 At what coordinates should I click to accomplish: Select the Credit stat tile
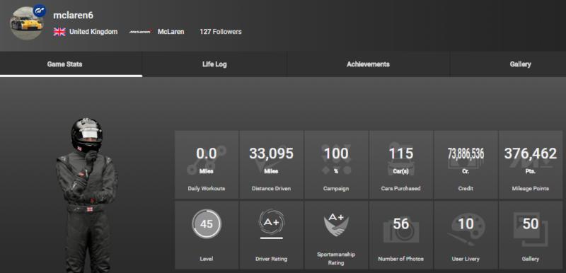point(466,165)
